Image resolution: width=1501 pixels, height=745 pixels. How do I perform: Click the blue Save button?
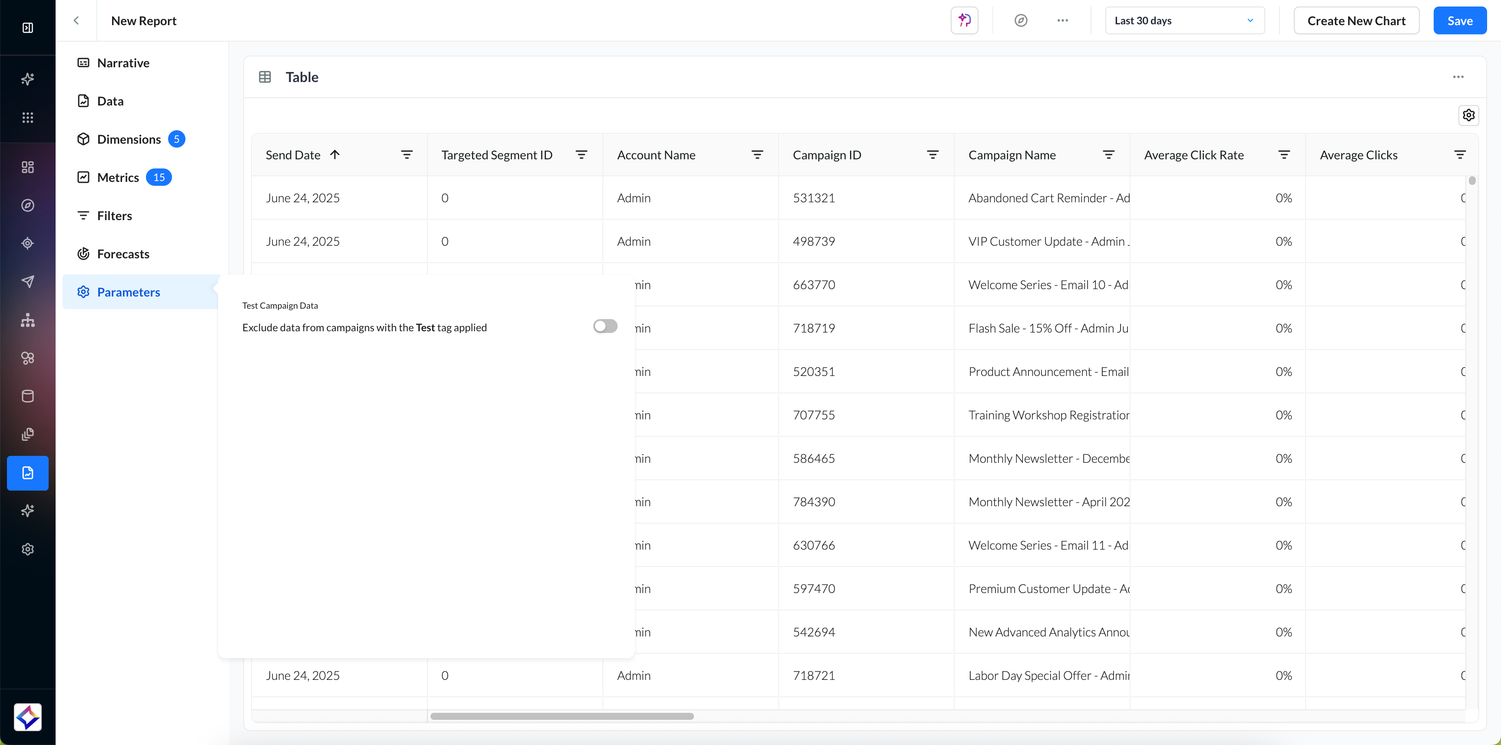tap(1460, 20)
